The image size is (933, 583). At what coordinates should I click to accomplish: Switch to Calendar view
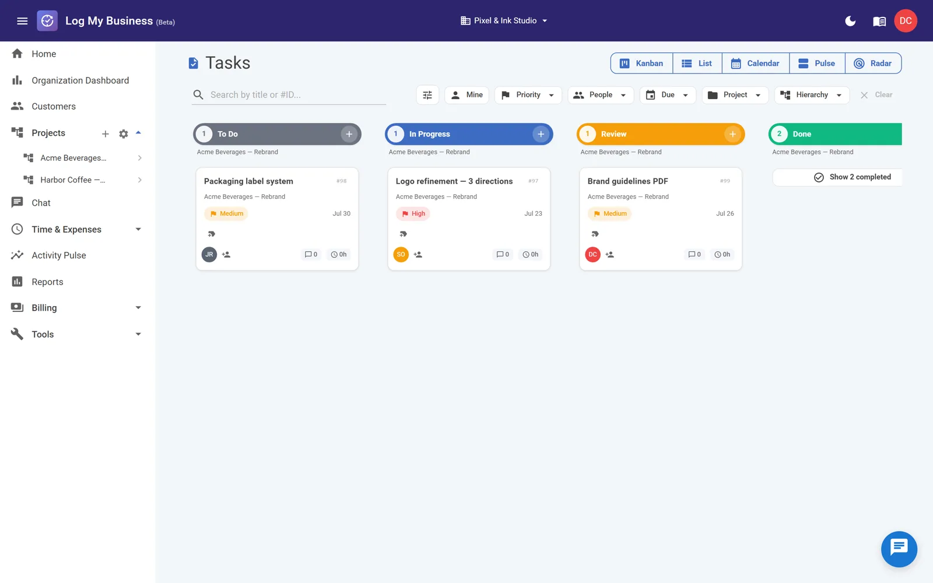[x=756, y=64]
